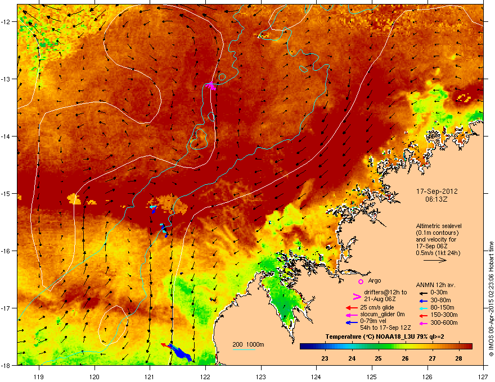Click the temperature color bar
This screenshot has height=382, width=495.
click(x=386, y=347)
